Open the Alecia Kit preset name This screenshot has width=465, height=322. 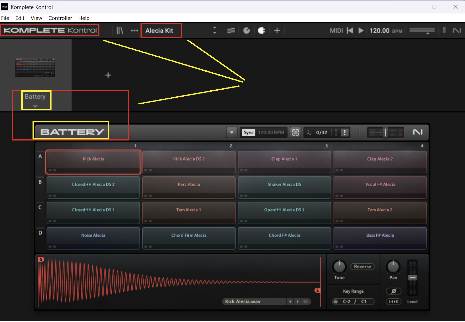pos(159,31)
